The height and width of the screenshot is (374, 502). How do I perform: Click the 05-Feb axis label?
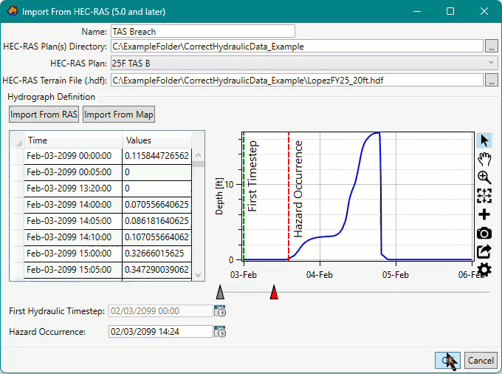pyautogui.click(x=396, y=275)
